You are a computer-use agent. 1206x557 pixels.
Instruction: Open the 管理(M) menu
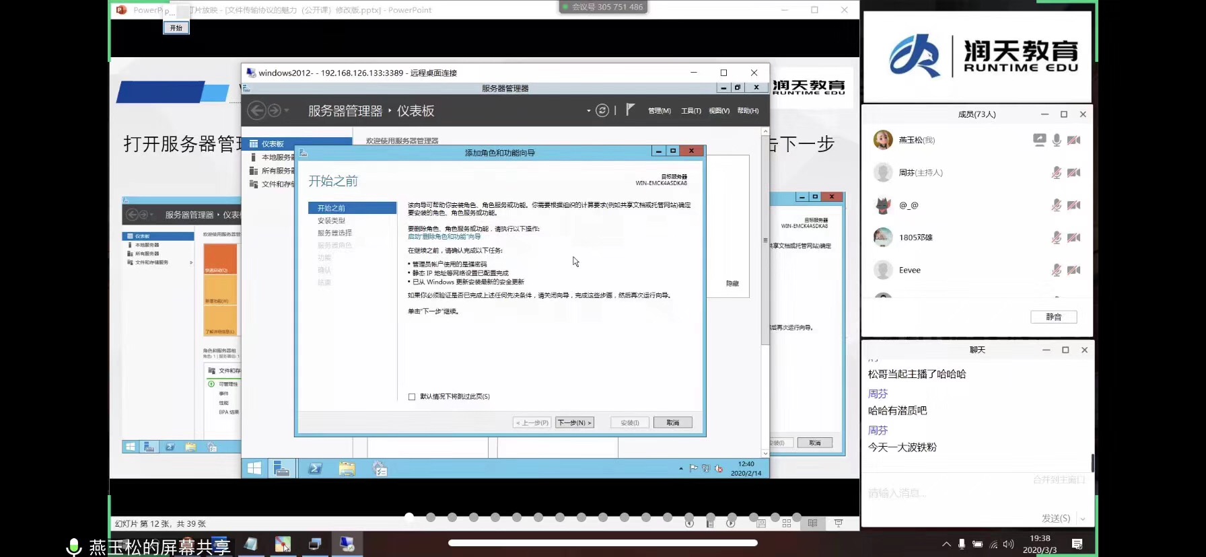click(x=659, y=111)
